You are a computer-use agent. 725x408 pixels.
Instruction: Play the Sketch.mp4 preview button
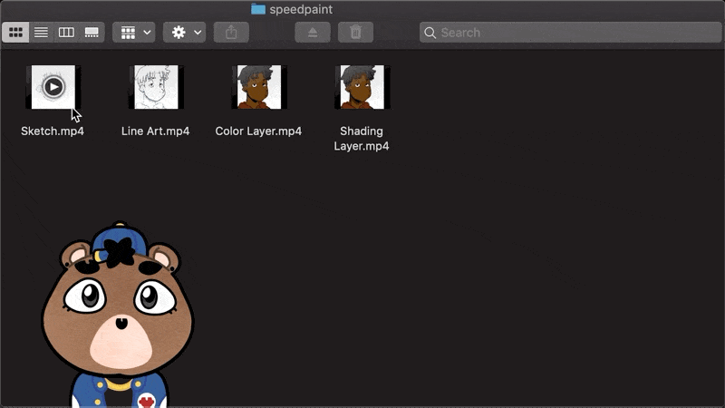coord(53,86)
